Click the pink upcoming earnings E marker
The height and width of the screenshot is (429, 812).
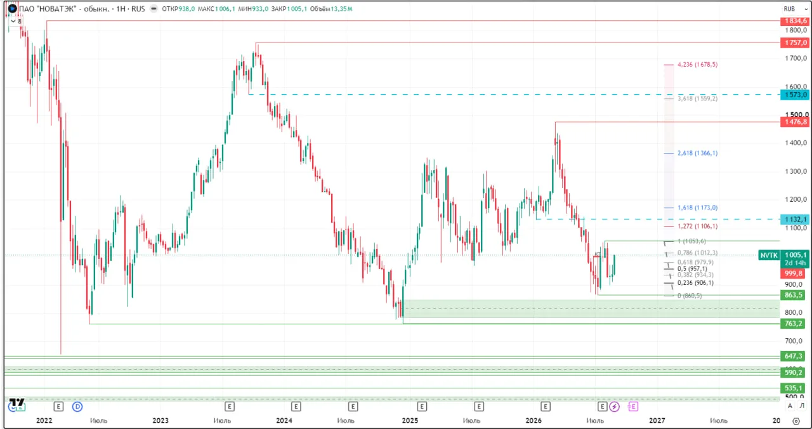(632, 406)
